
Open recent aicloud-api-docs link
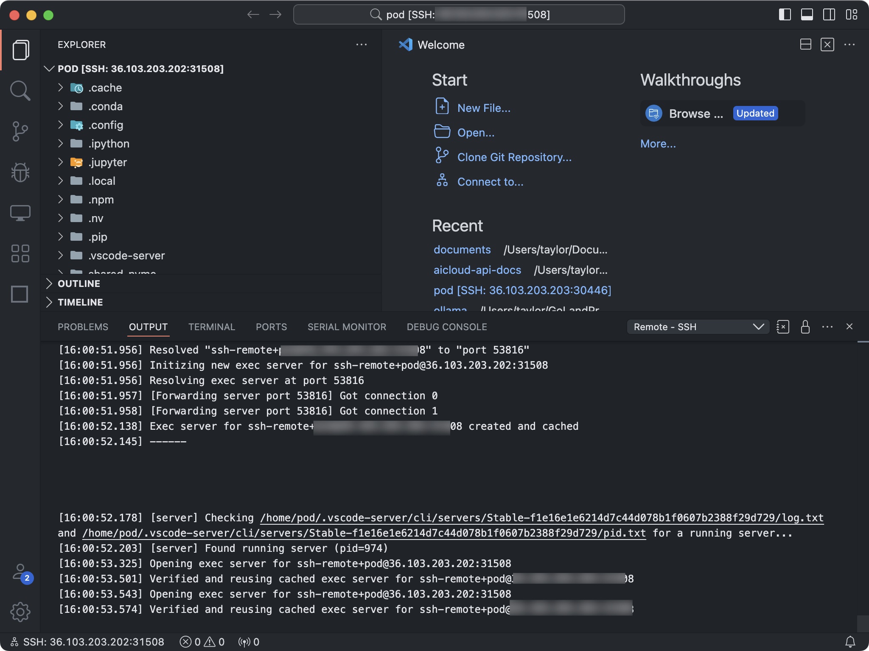(x=477, y=270)
